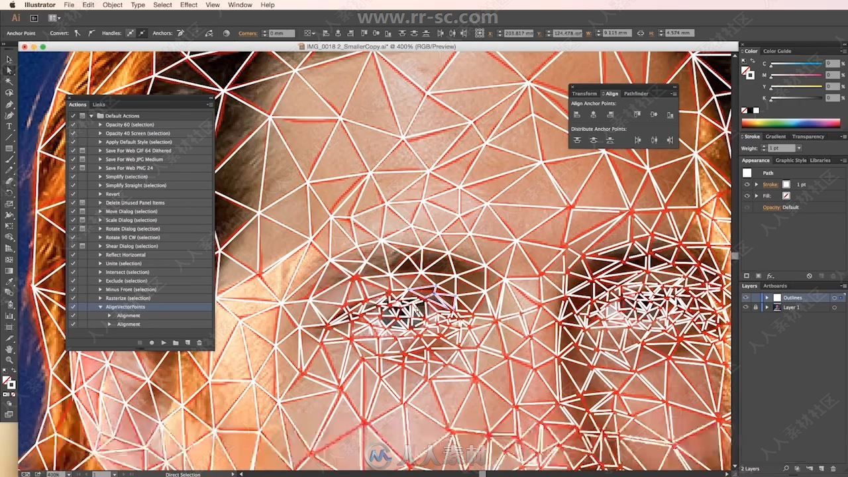This screenshot has width=848, height=477.
Task: Click Vertical Align Center in Align panel
Action: point(654,115)
